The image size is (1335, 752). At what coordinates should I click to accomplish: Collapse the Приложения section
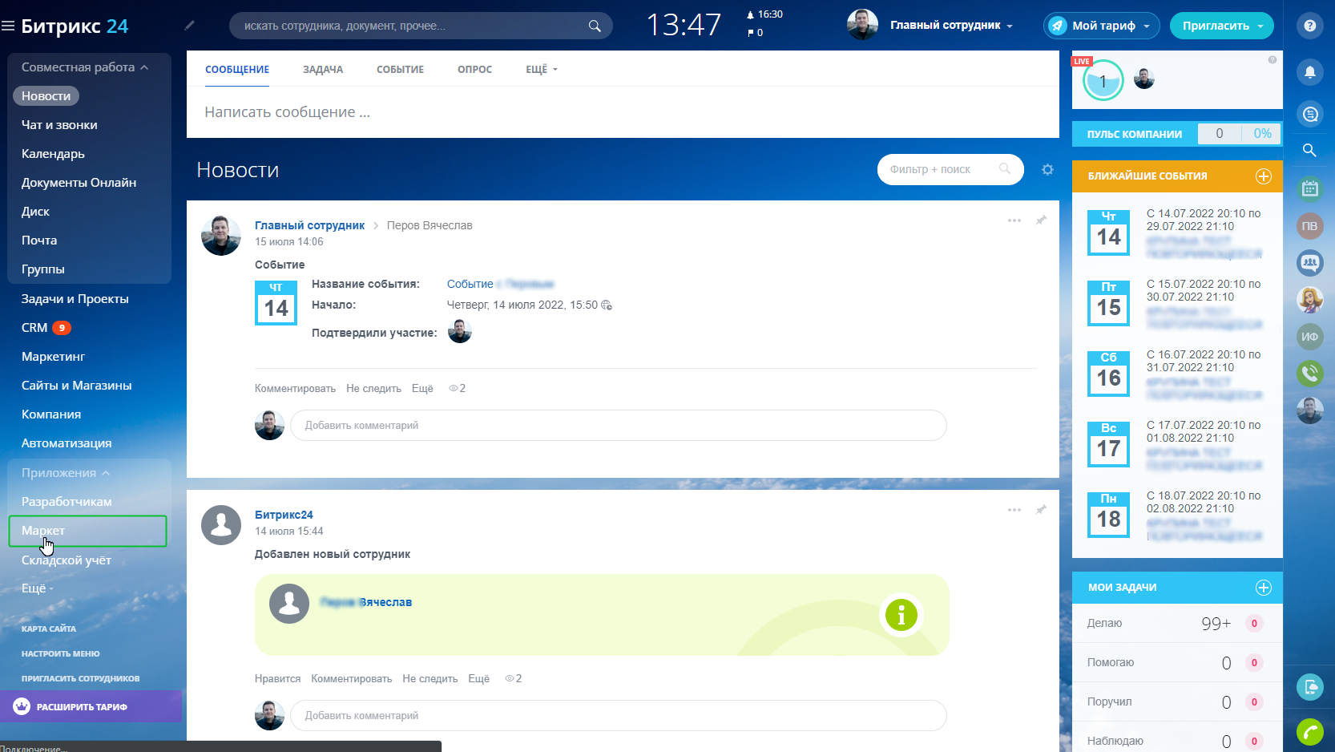[66, 473]
